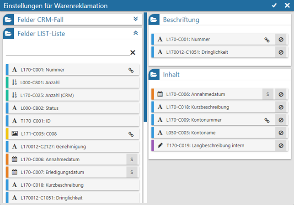
Task: Collapse the Felder LIST-Liste section
Action: (135, 33)
